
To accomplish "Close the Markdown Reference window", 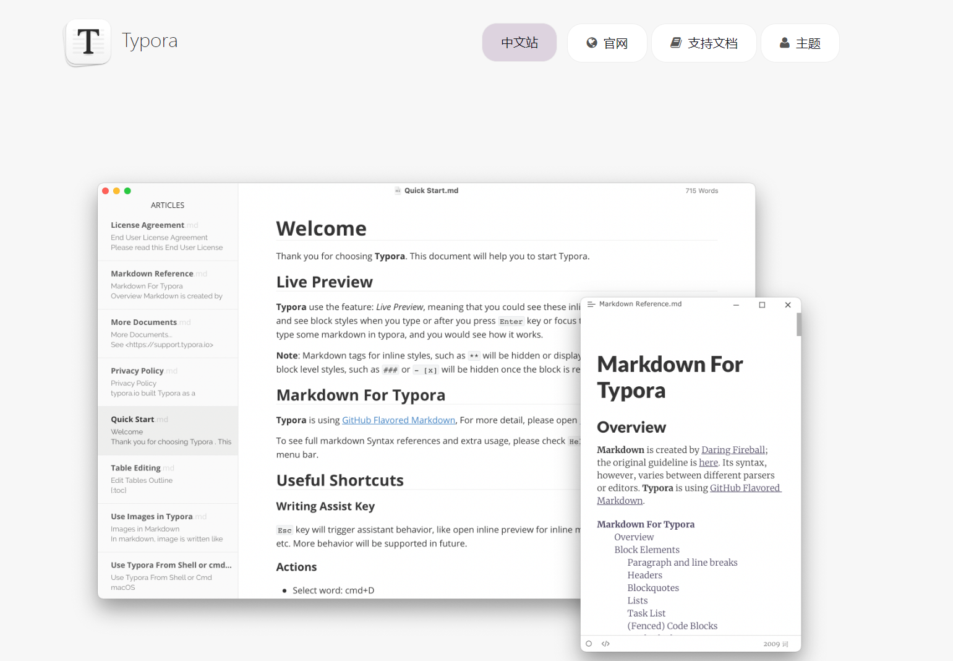I will [788, 305].
